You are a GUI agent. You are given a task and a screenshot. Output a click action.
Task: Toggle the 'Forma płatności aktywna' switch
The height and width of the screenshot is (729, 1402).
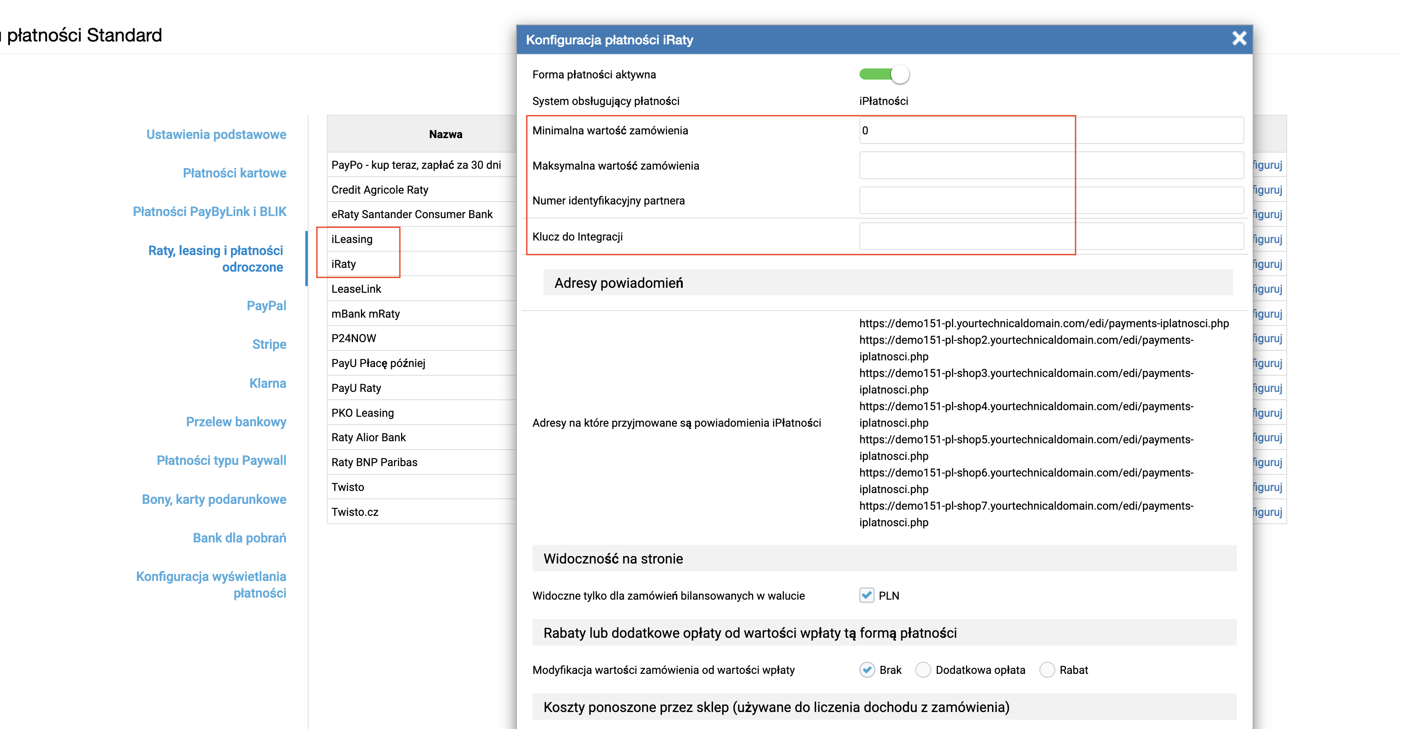click(884, 74)
